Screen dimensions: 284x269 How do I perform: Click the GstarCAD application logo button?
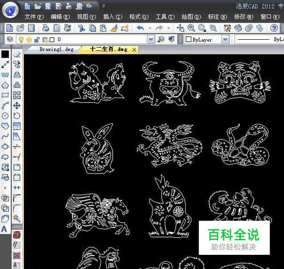[x=10, y=11]
